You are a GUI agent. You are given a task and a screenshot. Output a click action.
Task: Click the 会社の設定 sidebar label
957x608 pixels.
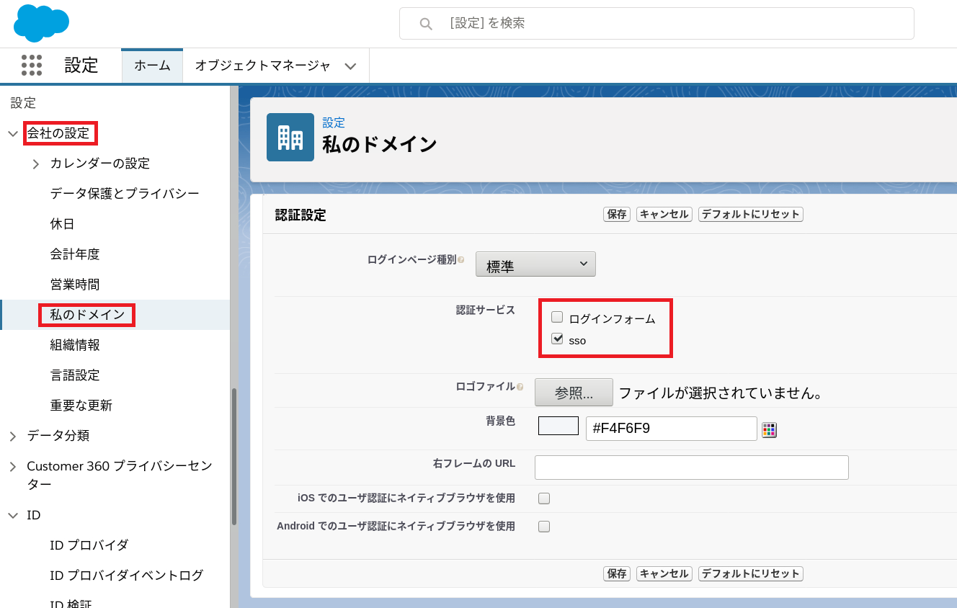(58, 133)
